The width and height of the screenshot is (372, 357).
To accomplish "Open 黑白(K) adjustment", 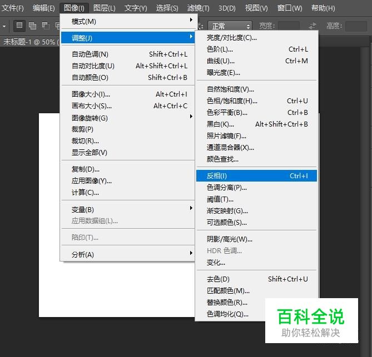I will pos(256,124).
